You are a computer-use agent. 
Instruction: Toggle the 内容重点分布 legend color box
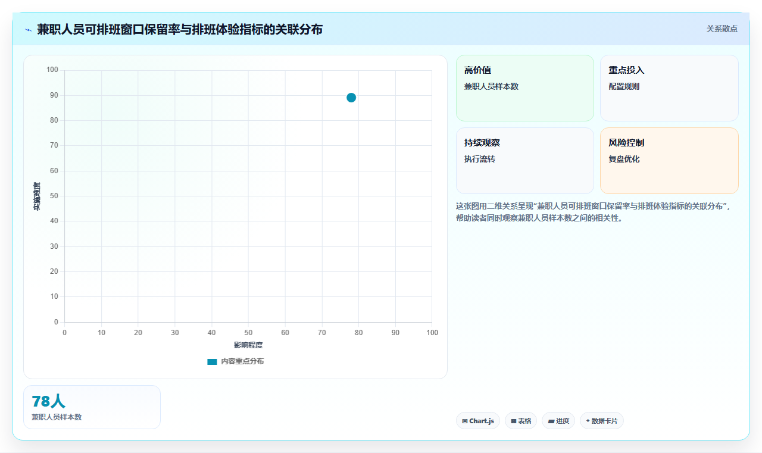tap(212, 361)
